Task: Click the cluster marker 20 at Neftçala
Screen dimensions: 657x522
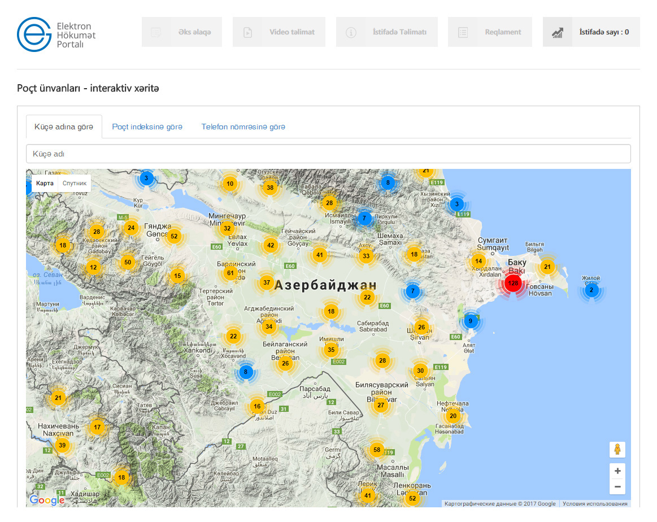Action: click(453, 416)
